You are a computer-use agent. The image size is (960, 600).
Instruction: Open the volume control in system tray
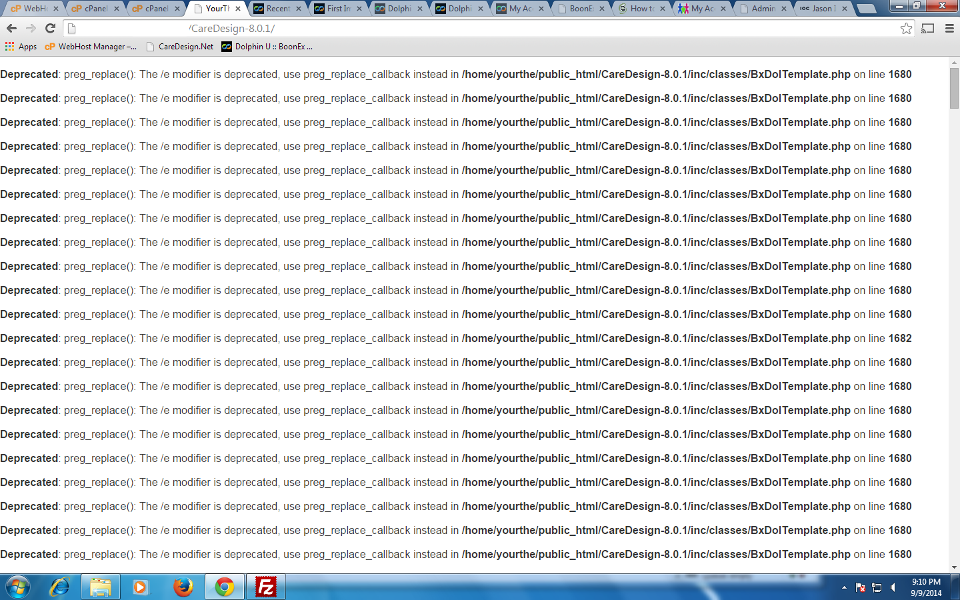pos(893,587)
